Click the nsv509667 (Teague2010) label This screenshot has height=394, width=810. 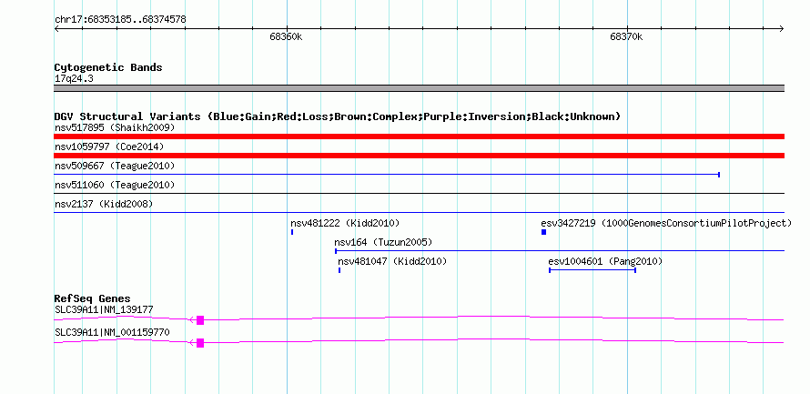click(x=115, y=166)
